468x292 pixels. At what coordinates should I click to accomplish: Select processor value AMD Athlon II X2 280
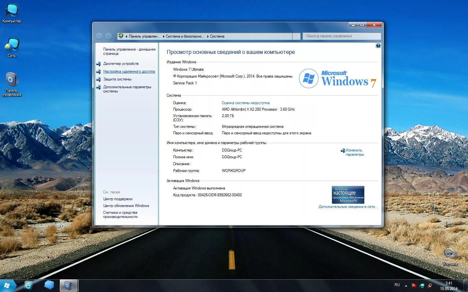click(258, 109)
